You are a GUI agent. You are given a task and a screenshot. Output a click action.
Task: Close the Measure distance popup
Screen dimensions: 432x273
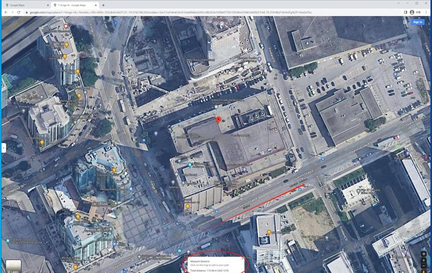[242, 259]
